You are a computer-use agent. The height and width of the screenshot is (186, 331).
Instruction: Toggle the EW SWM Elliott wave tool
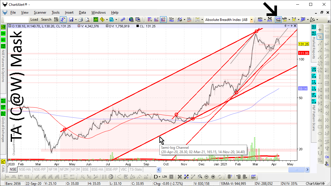pos(320,160)
